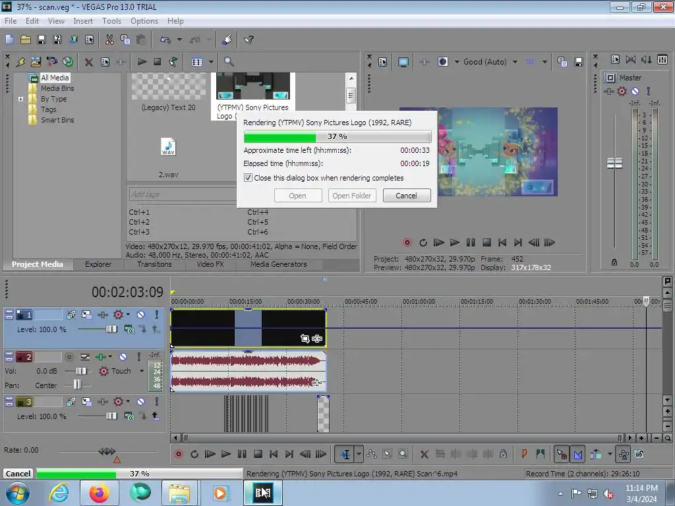Click the Save Snapshot to File icon
Viewport: 675px width, 506px height.
point(578,62)
